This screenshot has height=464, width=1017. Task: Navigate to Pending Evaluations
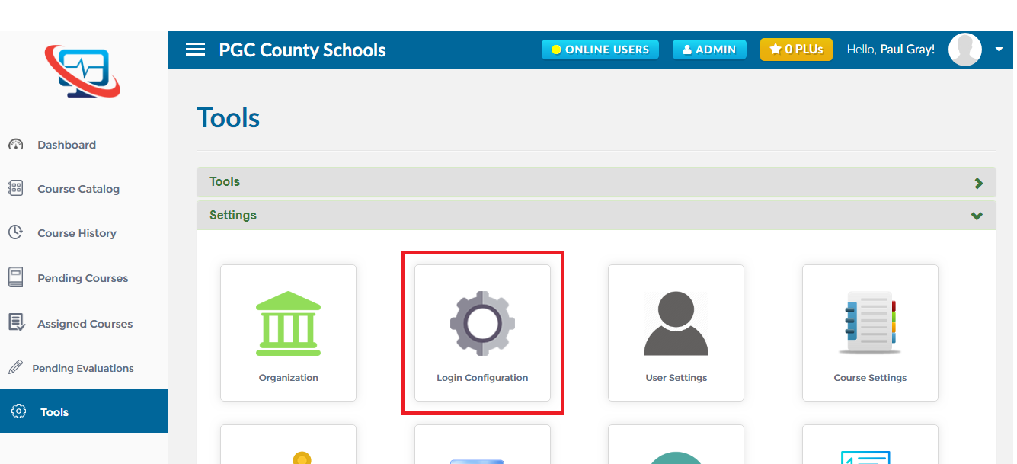[x=82, y=368]
